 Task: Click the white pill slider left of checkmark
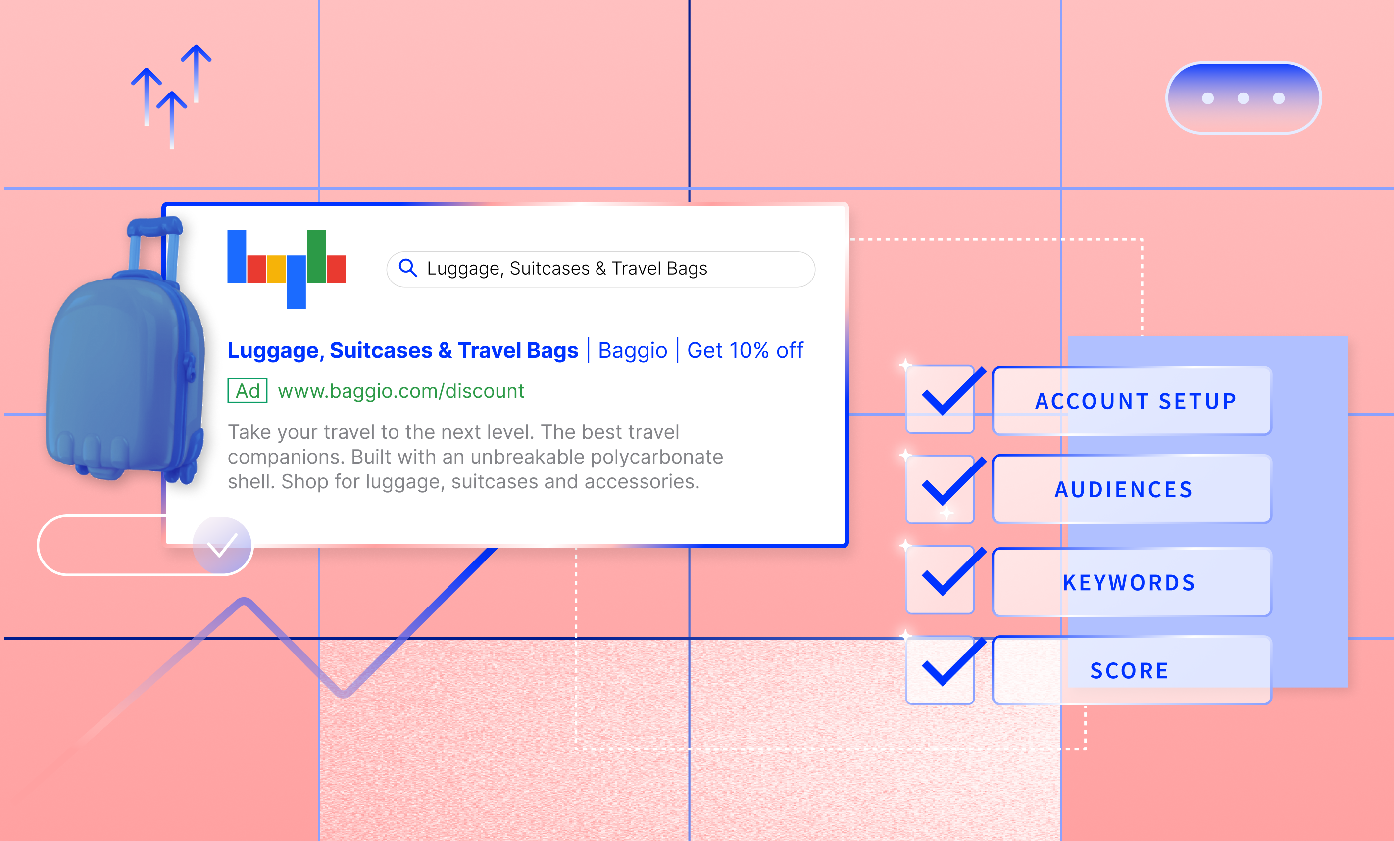tap(113, 545)
